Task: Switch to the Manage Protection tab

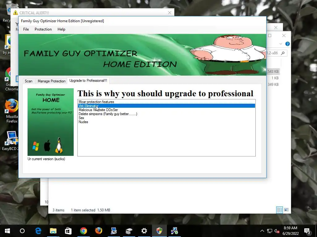Action: click(x=52, y=81)
